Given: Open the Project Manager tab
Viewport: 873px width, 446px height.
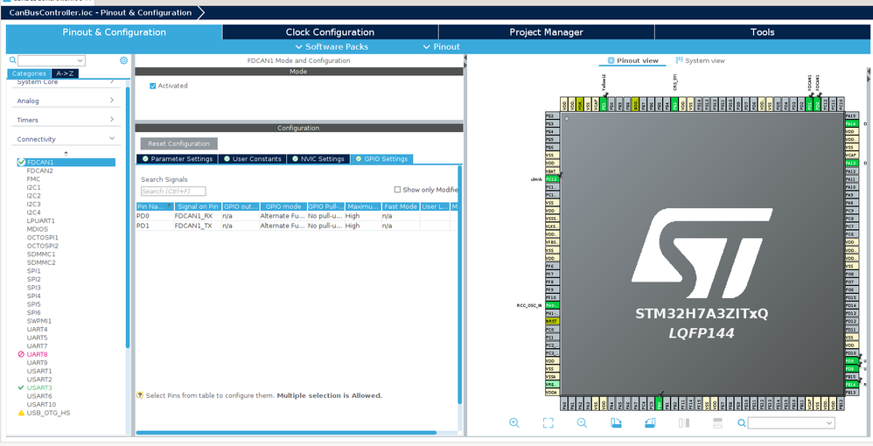Looking at the screenshot, I should [x=546, y=32].
